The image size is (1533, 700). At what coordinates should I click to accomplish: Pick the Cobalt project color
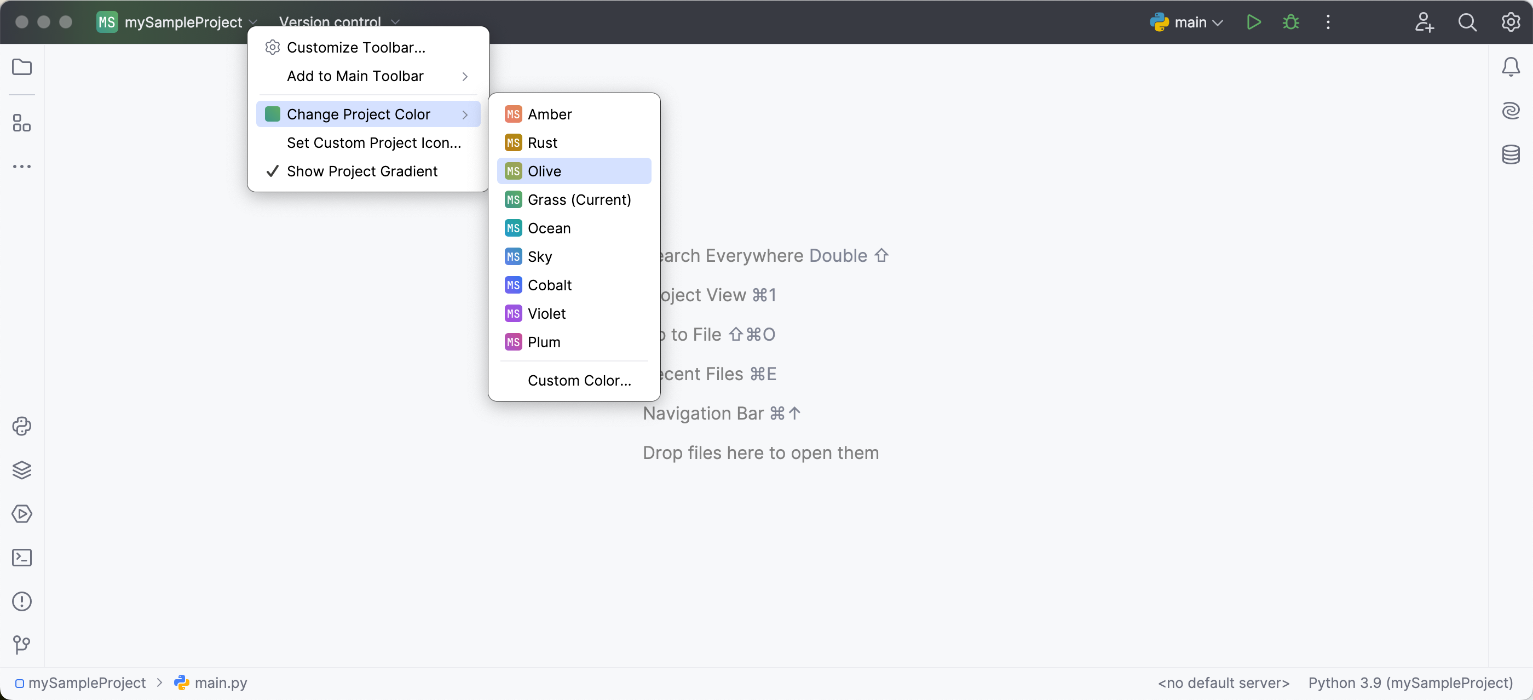click(574, 285)
